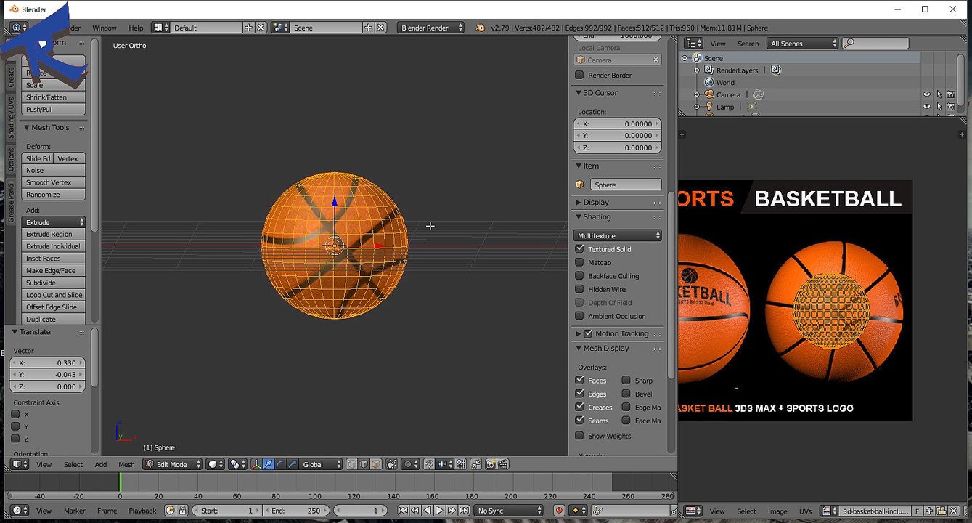Enable Ambient Occlusion checkbox
Viewport: 972px width, 523px height.
click(579, 316)
